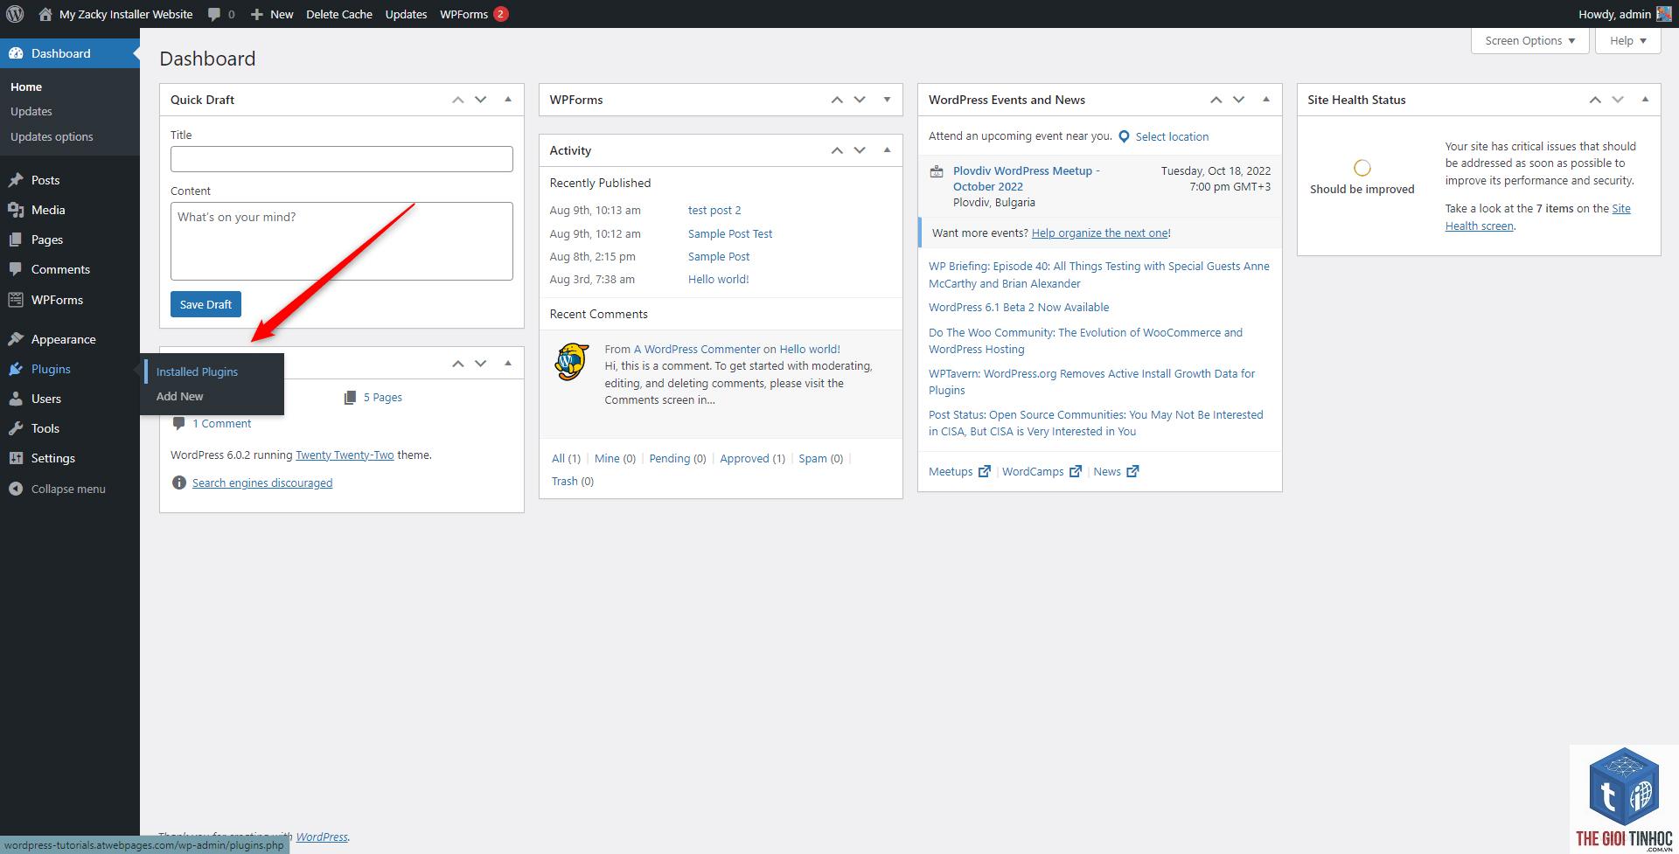1679x854 pixels.
Task: Click the News external link icon
Action: pos(1132,471)
